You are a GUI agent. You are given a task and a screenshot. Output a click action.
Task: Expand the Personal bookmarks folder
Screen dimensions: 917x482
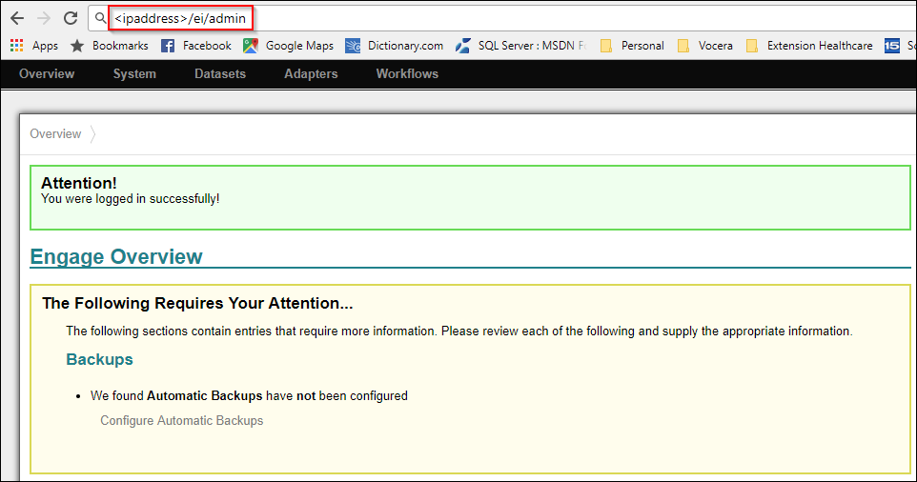click(x=632, y=46)
